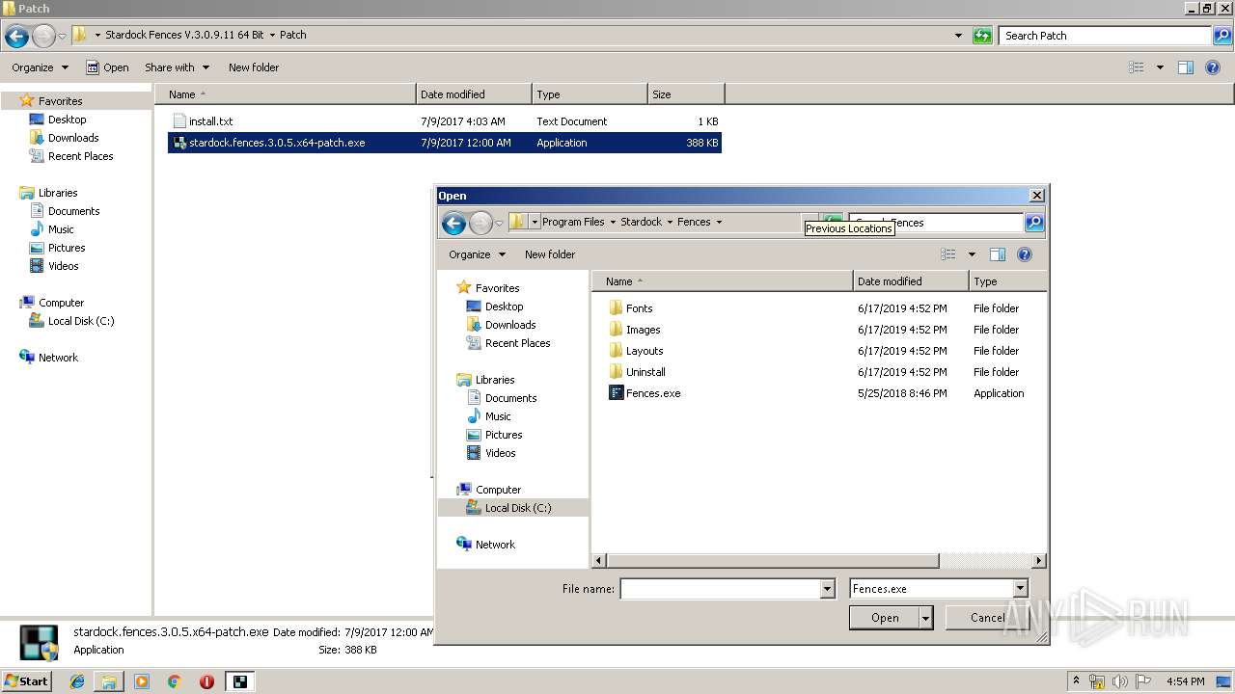Click Fences patch app taskbar icon
Screen dimensions: 1235x694
click(238, 681)
